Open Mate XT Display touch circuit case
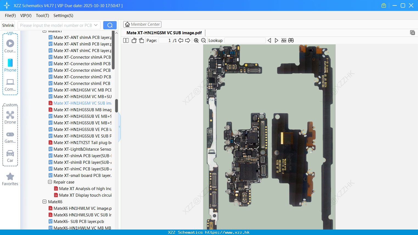This screenshot has height=235, width=418. 83,195
